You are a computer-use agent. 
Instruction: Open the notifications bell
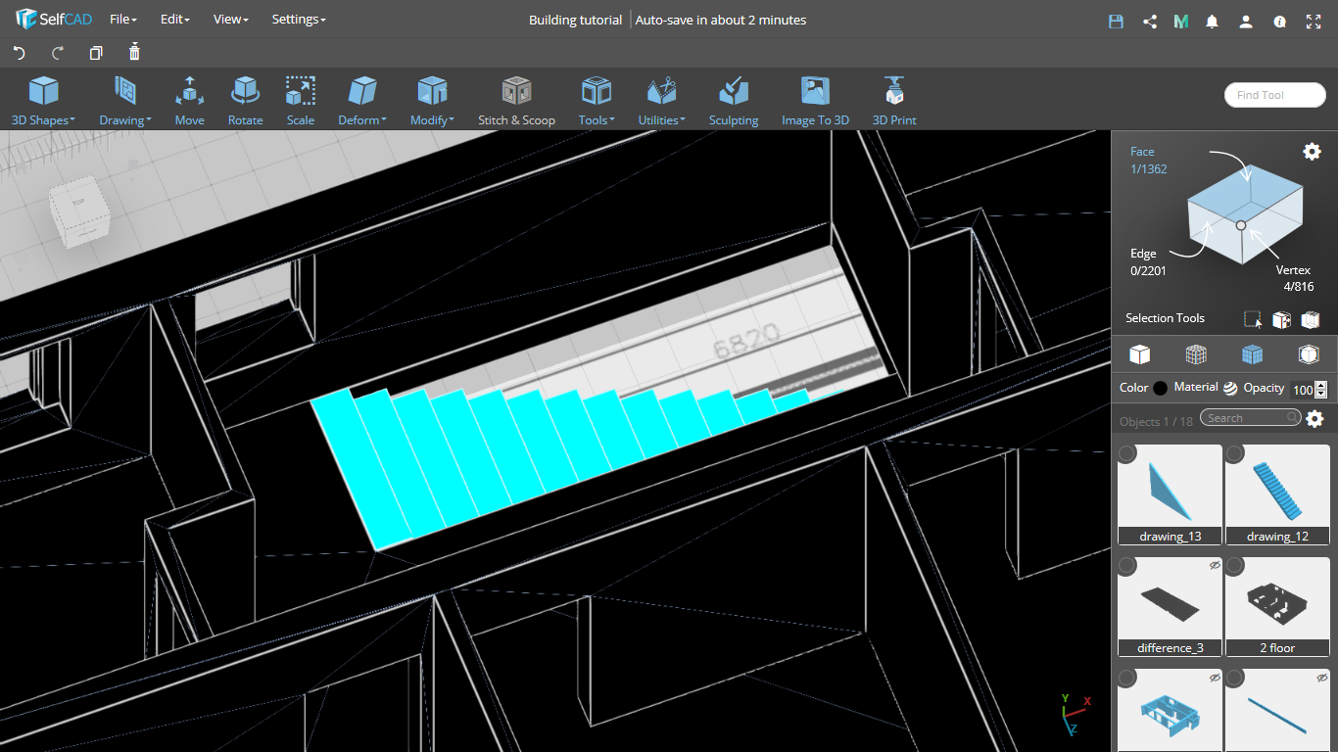pos(1213,21)
